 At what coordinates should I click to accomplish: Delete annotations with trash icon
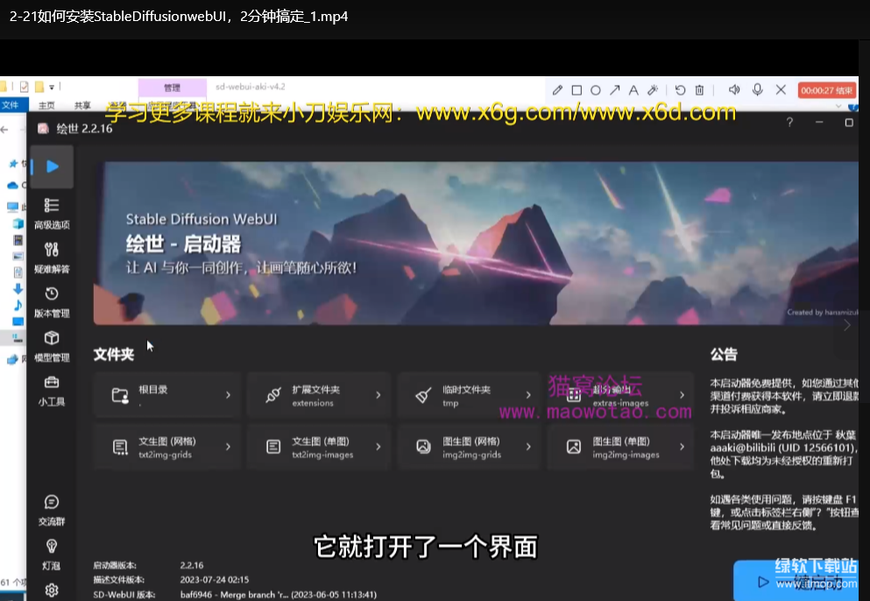pyautogui.click(x=700, y=90)
